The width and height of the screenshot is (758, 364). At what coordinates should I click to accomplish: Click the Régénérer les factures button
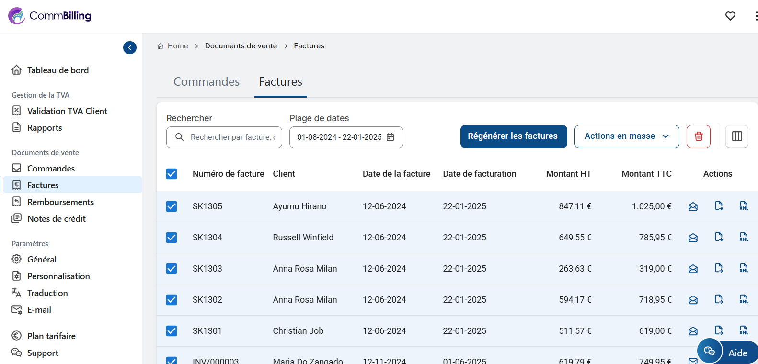click(513, 136)
